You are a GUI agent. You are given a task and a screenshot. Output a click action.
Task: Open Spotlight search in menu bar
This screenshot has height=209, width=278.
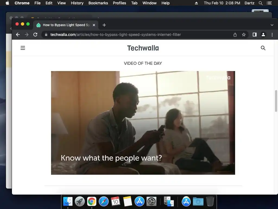[260, 3]
